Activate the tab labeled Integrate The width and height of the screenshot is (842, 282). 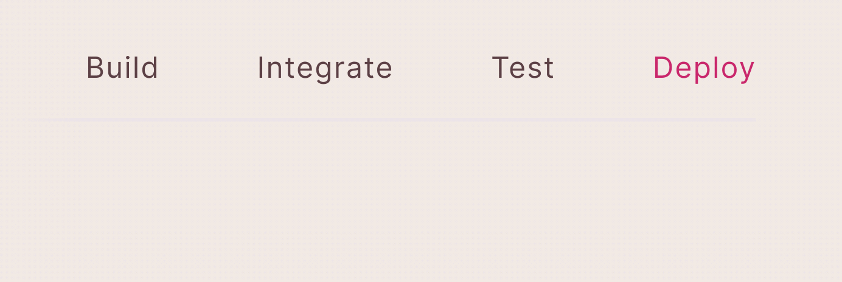click(x=325, y=67)
